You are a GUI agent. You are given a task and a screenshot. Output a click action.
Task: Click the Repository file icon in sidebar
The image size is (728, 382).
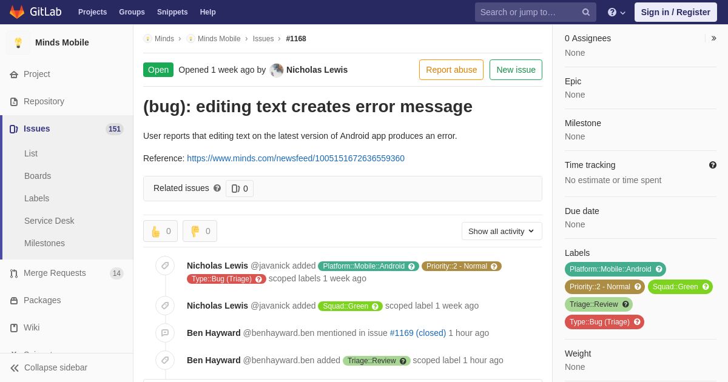14,102
